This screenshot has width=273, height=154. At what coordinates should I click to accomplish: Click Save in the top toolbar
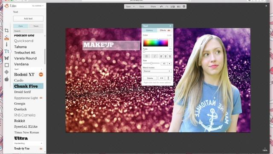[142, 7]
